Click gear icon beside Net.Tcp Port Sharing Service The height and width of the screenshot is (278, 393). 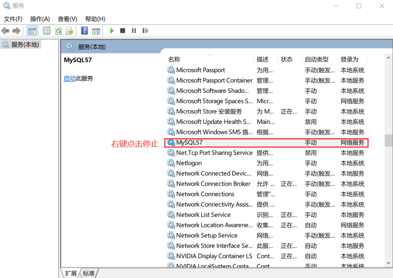coord(171,153)
